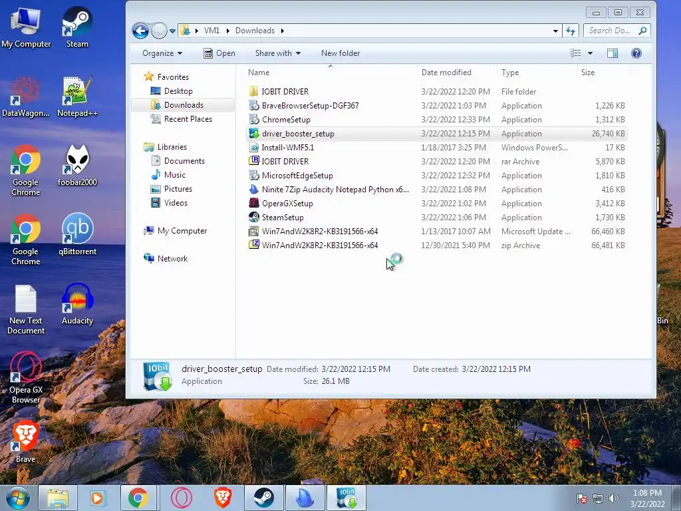Sort by Size column header

(x=604, y=73)
